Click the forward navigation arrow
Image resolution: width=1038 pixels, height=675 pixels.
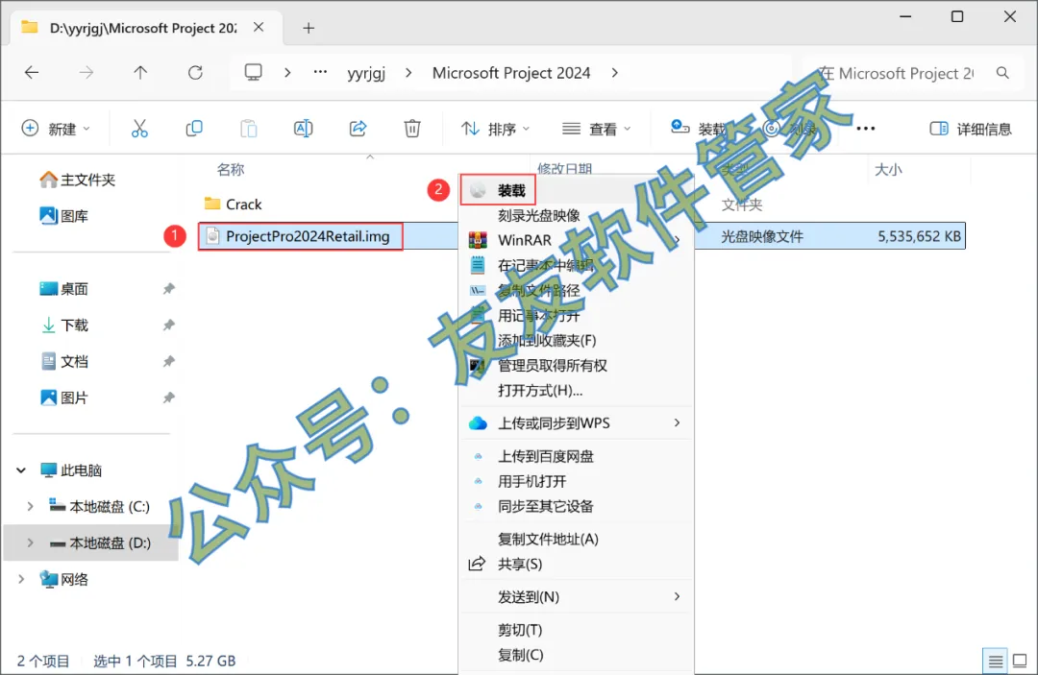pos(86,73)
